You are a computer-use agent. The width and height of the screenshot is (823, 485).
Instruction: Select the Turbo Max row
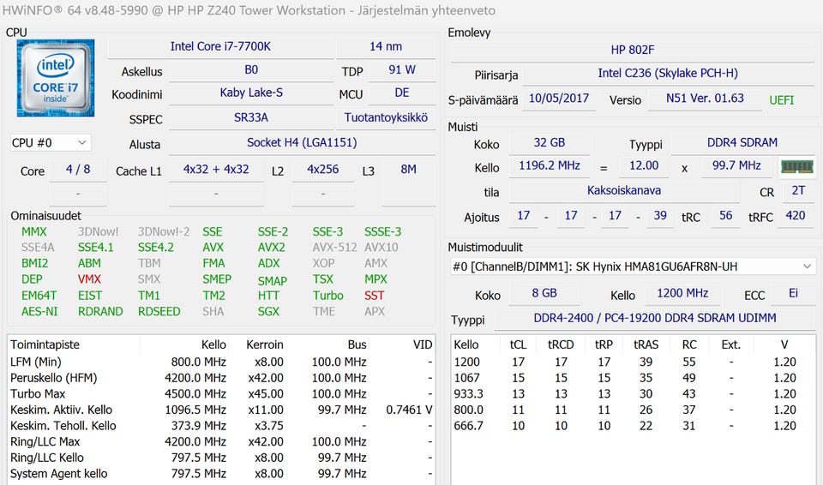point(221,394)
